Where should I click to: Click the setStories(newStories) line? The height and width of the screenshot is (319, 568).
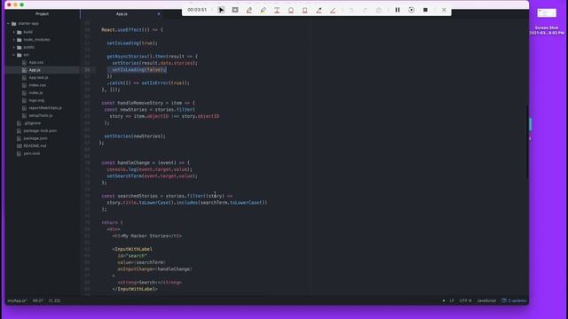tap(135, 136)
